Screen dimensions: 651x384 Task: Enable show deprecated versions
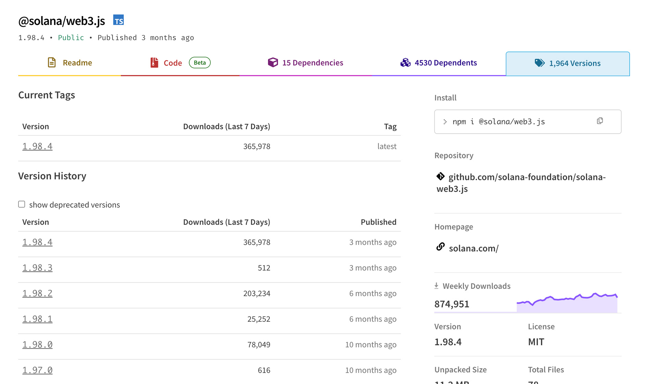pyautogui.click(x=22, y=204)
